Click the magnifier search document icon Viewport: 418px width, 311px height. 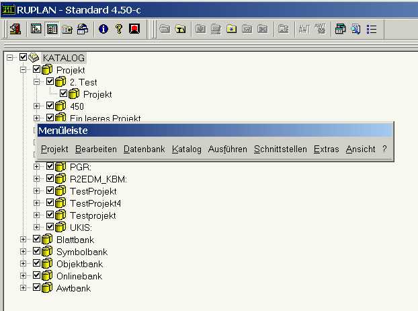point(356,29)
